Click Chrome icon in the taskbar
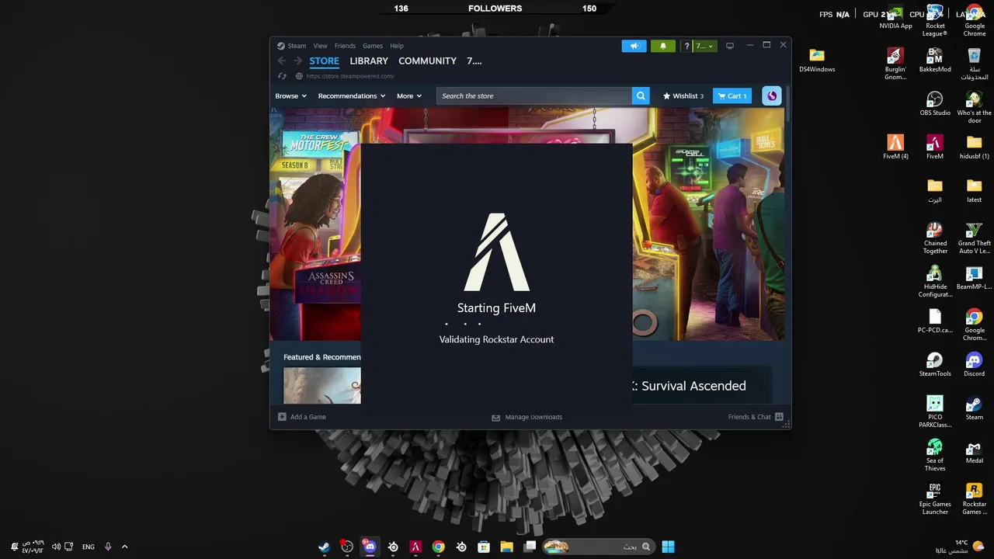Screen dimensions: 994x559 pos(439,547)
